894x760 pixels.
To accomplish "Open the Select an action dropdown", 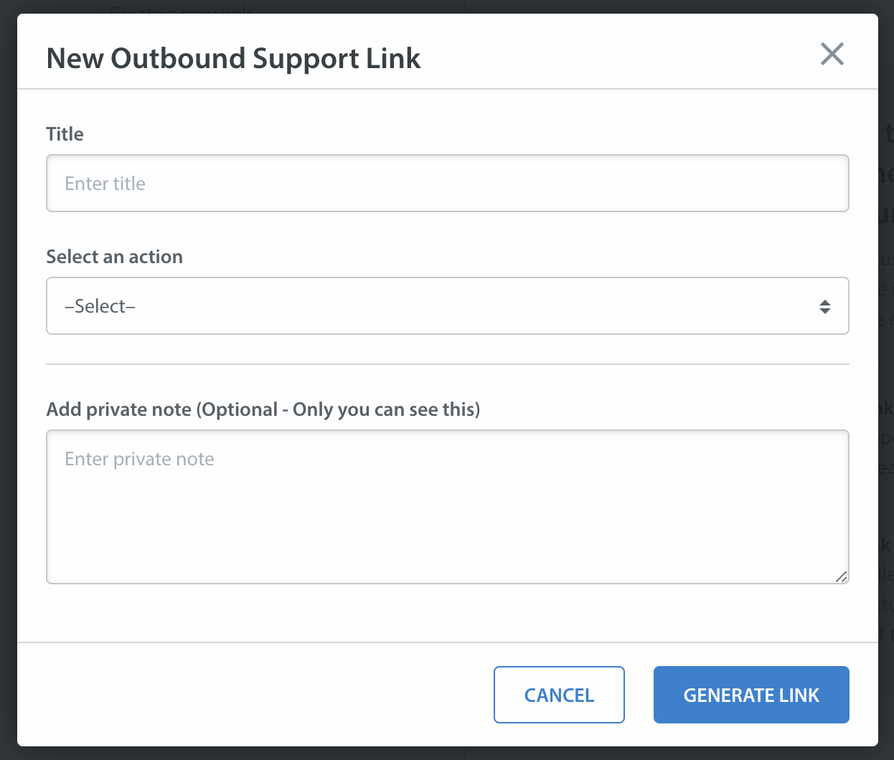I will [447, 306].
